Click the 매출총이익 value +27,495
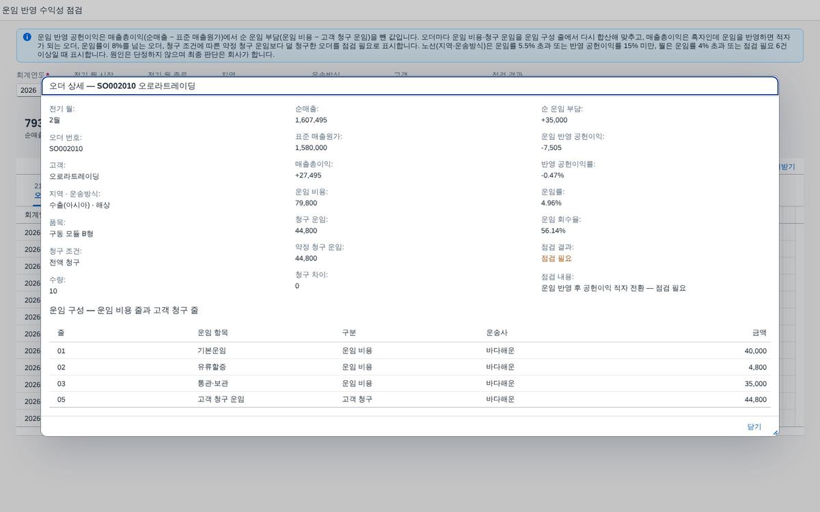This screenshot has height=512, width=820. pos(308,175)
